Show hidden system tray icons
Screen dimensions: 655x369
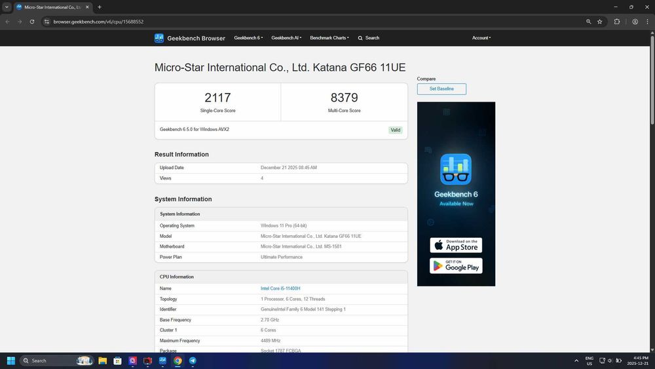coord(576,360)
